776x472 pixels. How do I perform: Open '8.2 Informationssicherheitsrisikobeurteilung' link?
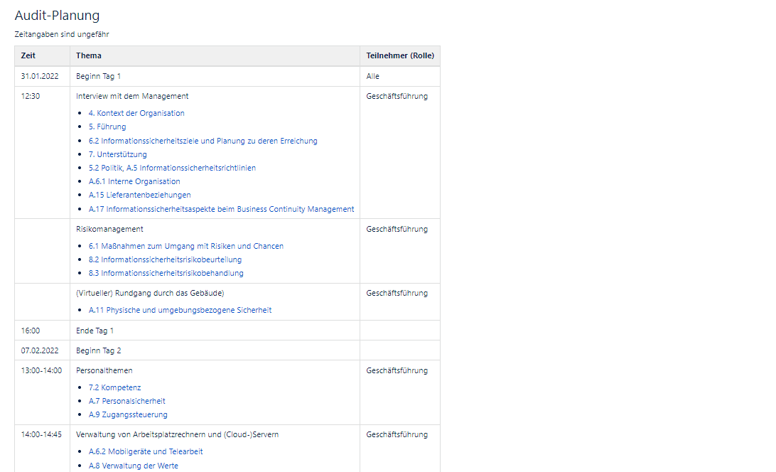tap(165, 259)
